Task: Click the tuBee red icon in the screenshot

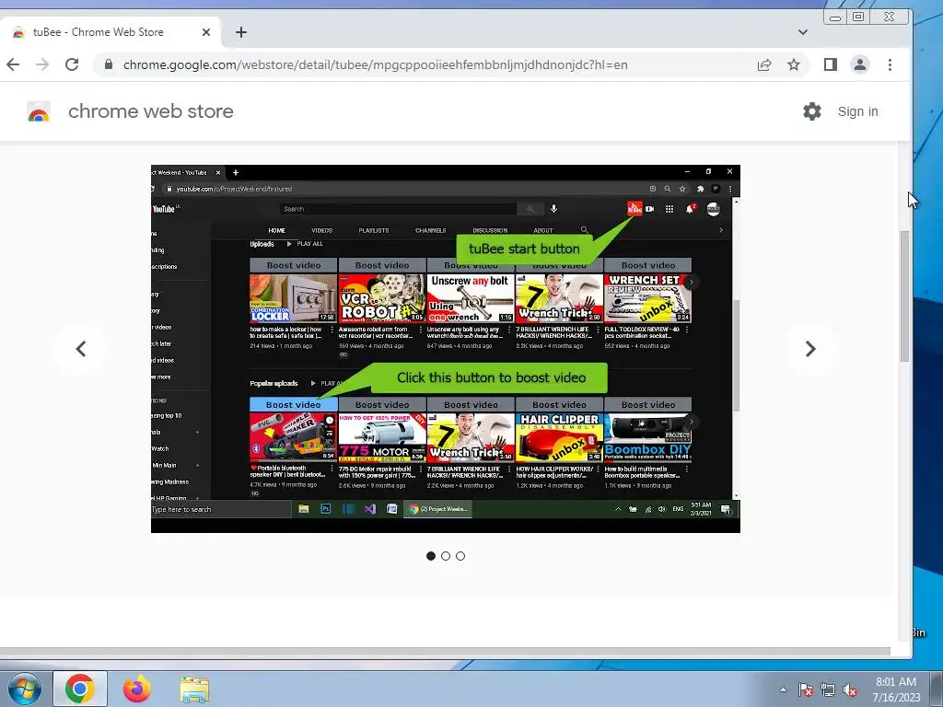Action: [x=634, y=209]
